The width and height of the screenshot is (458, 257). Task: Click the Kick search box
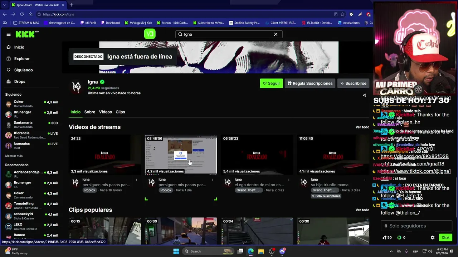229,34
